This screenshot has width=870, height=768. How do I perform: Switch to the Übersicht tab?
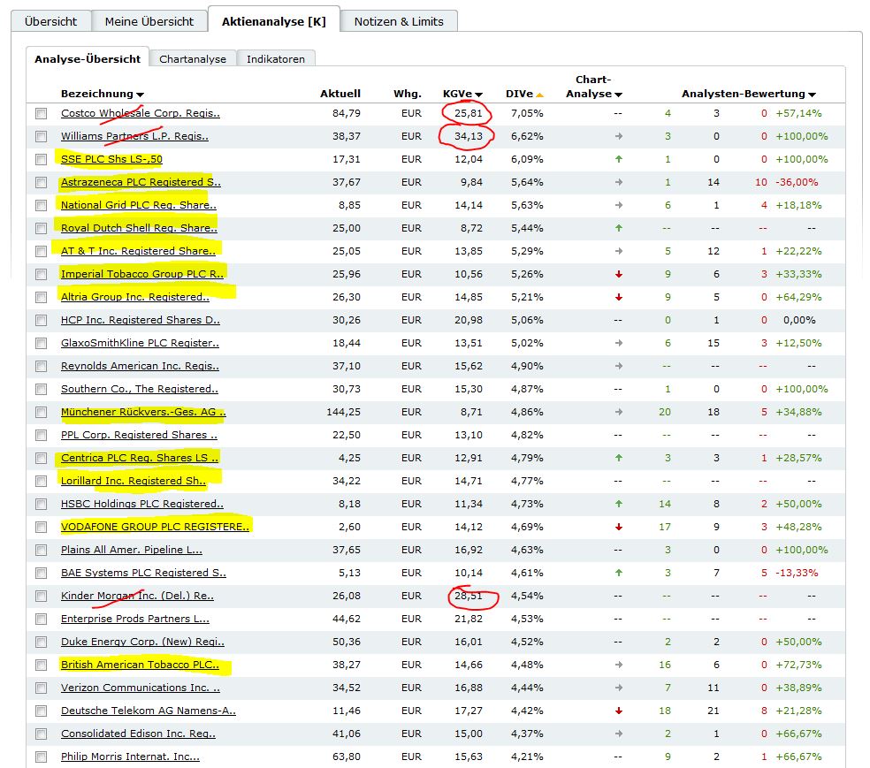click(50, 21)
